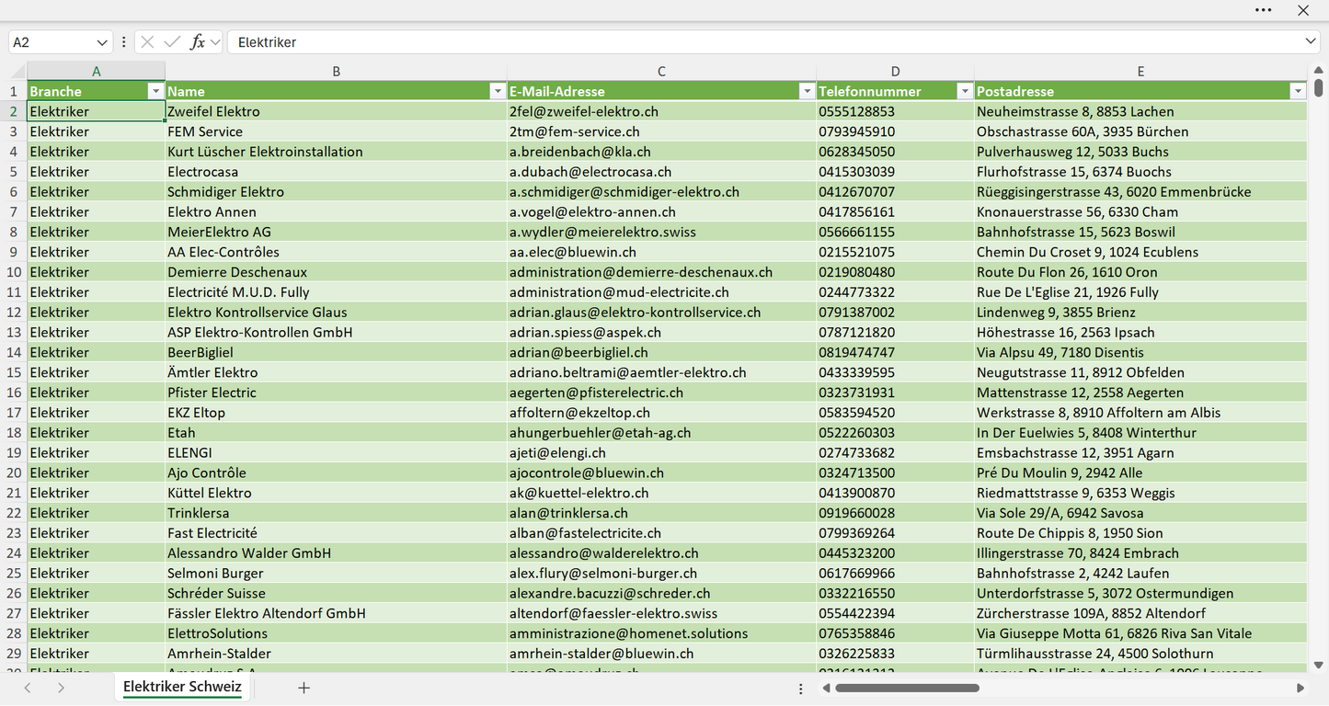Select column C header

661,71
